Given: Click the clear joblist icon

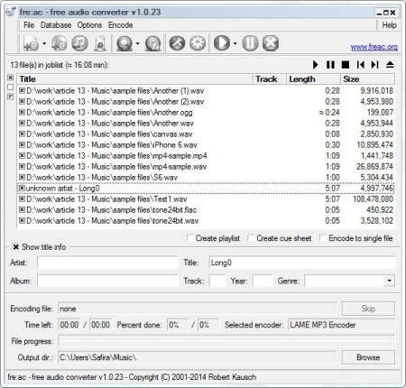Looking at the screenshot, I should pyautogui.click(x=100, y=43).
